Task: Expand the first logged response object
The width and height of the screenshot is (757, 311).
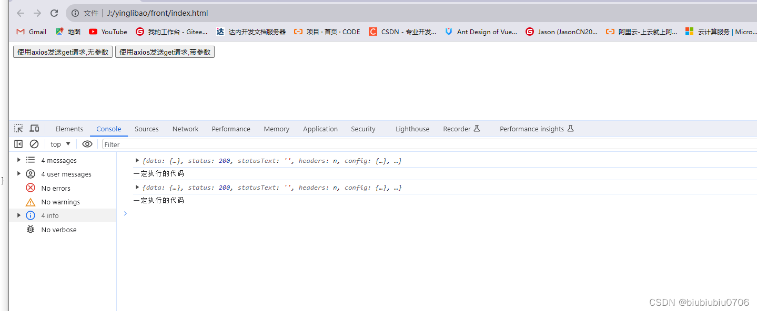Action: coord(138,160)
